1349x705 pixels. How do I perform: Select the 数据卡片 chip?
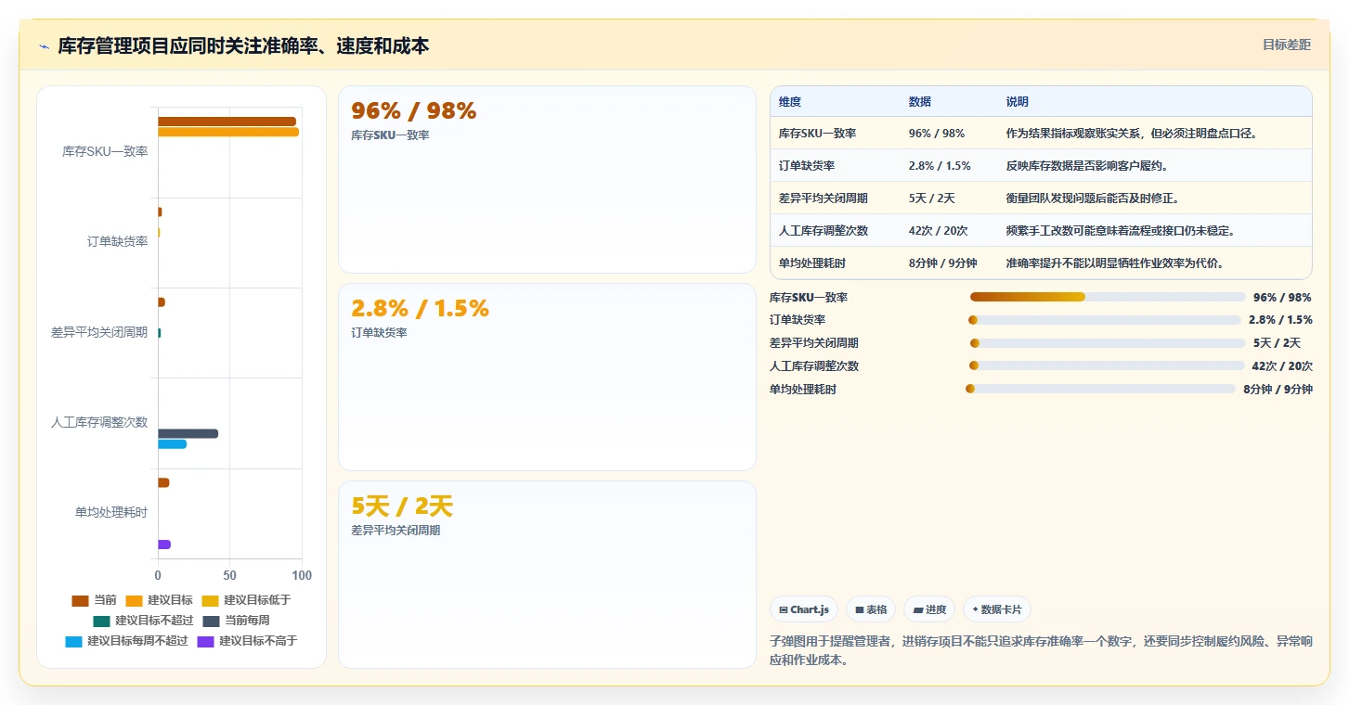tap(997, 609)
